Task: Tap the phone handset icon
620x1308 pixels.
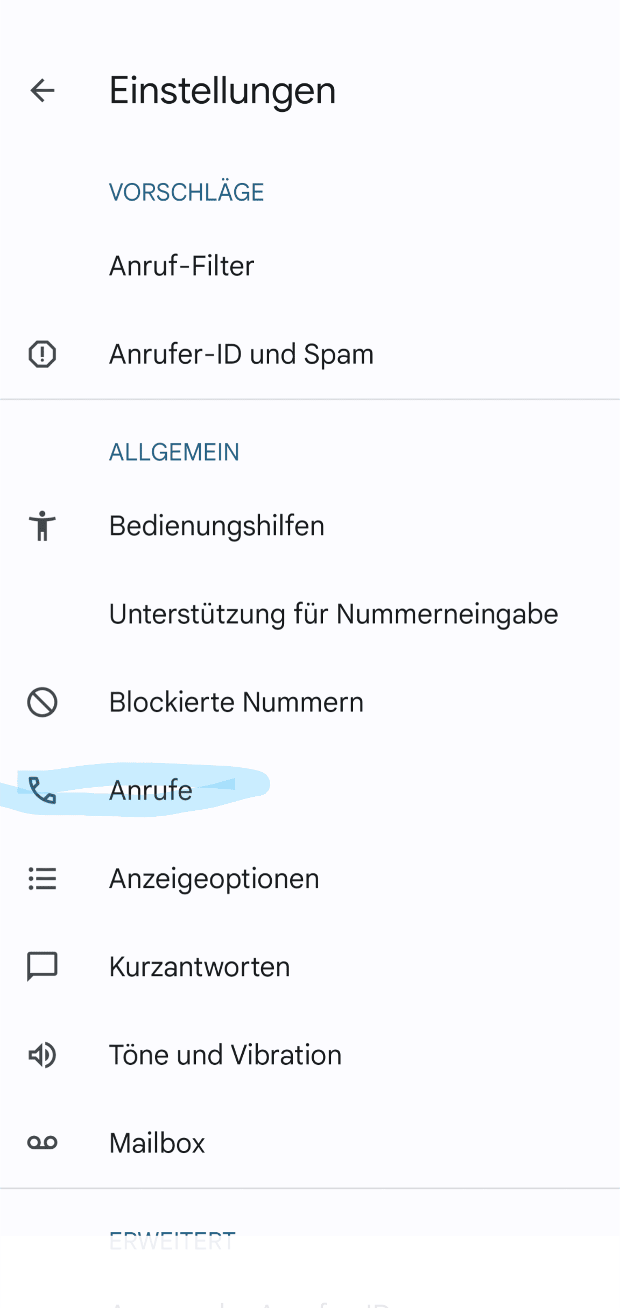Action: coord(42,790)
